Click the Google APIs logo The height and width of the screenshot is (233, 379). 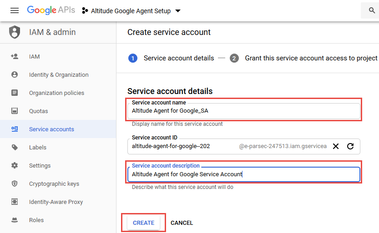(x=51, y=10)
